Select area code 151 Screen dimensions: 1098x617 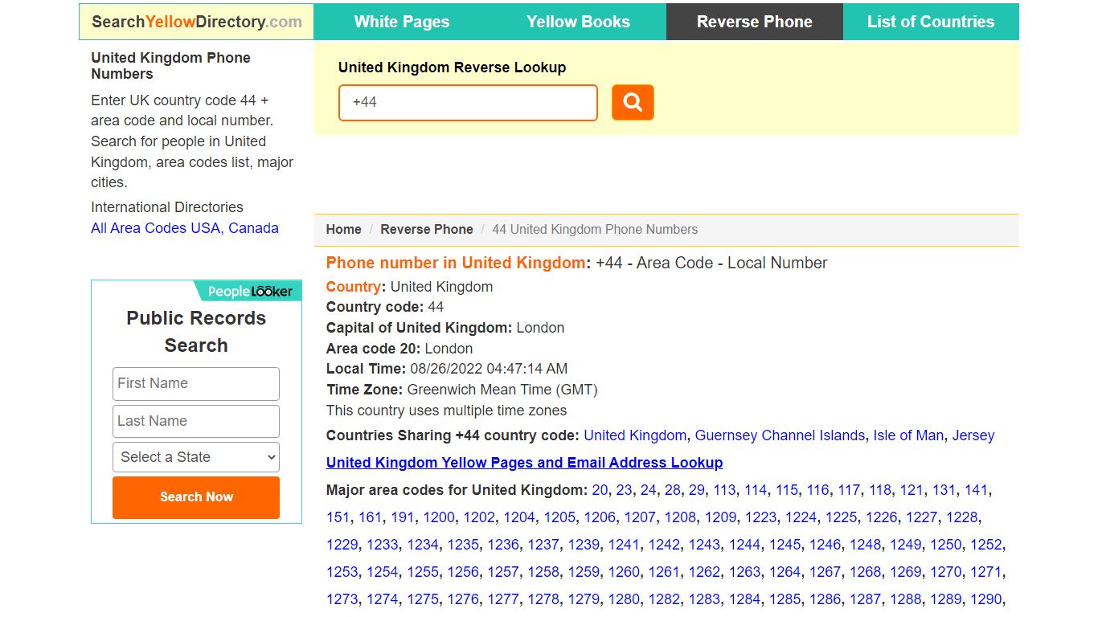pos(338,517)
